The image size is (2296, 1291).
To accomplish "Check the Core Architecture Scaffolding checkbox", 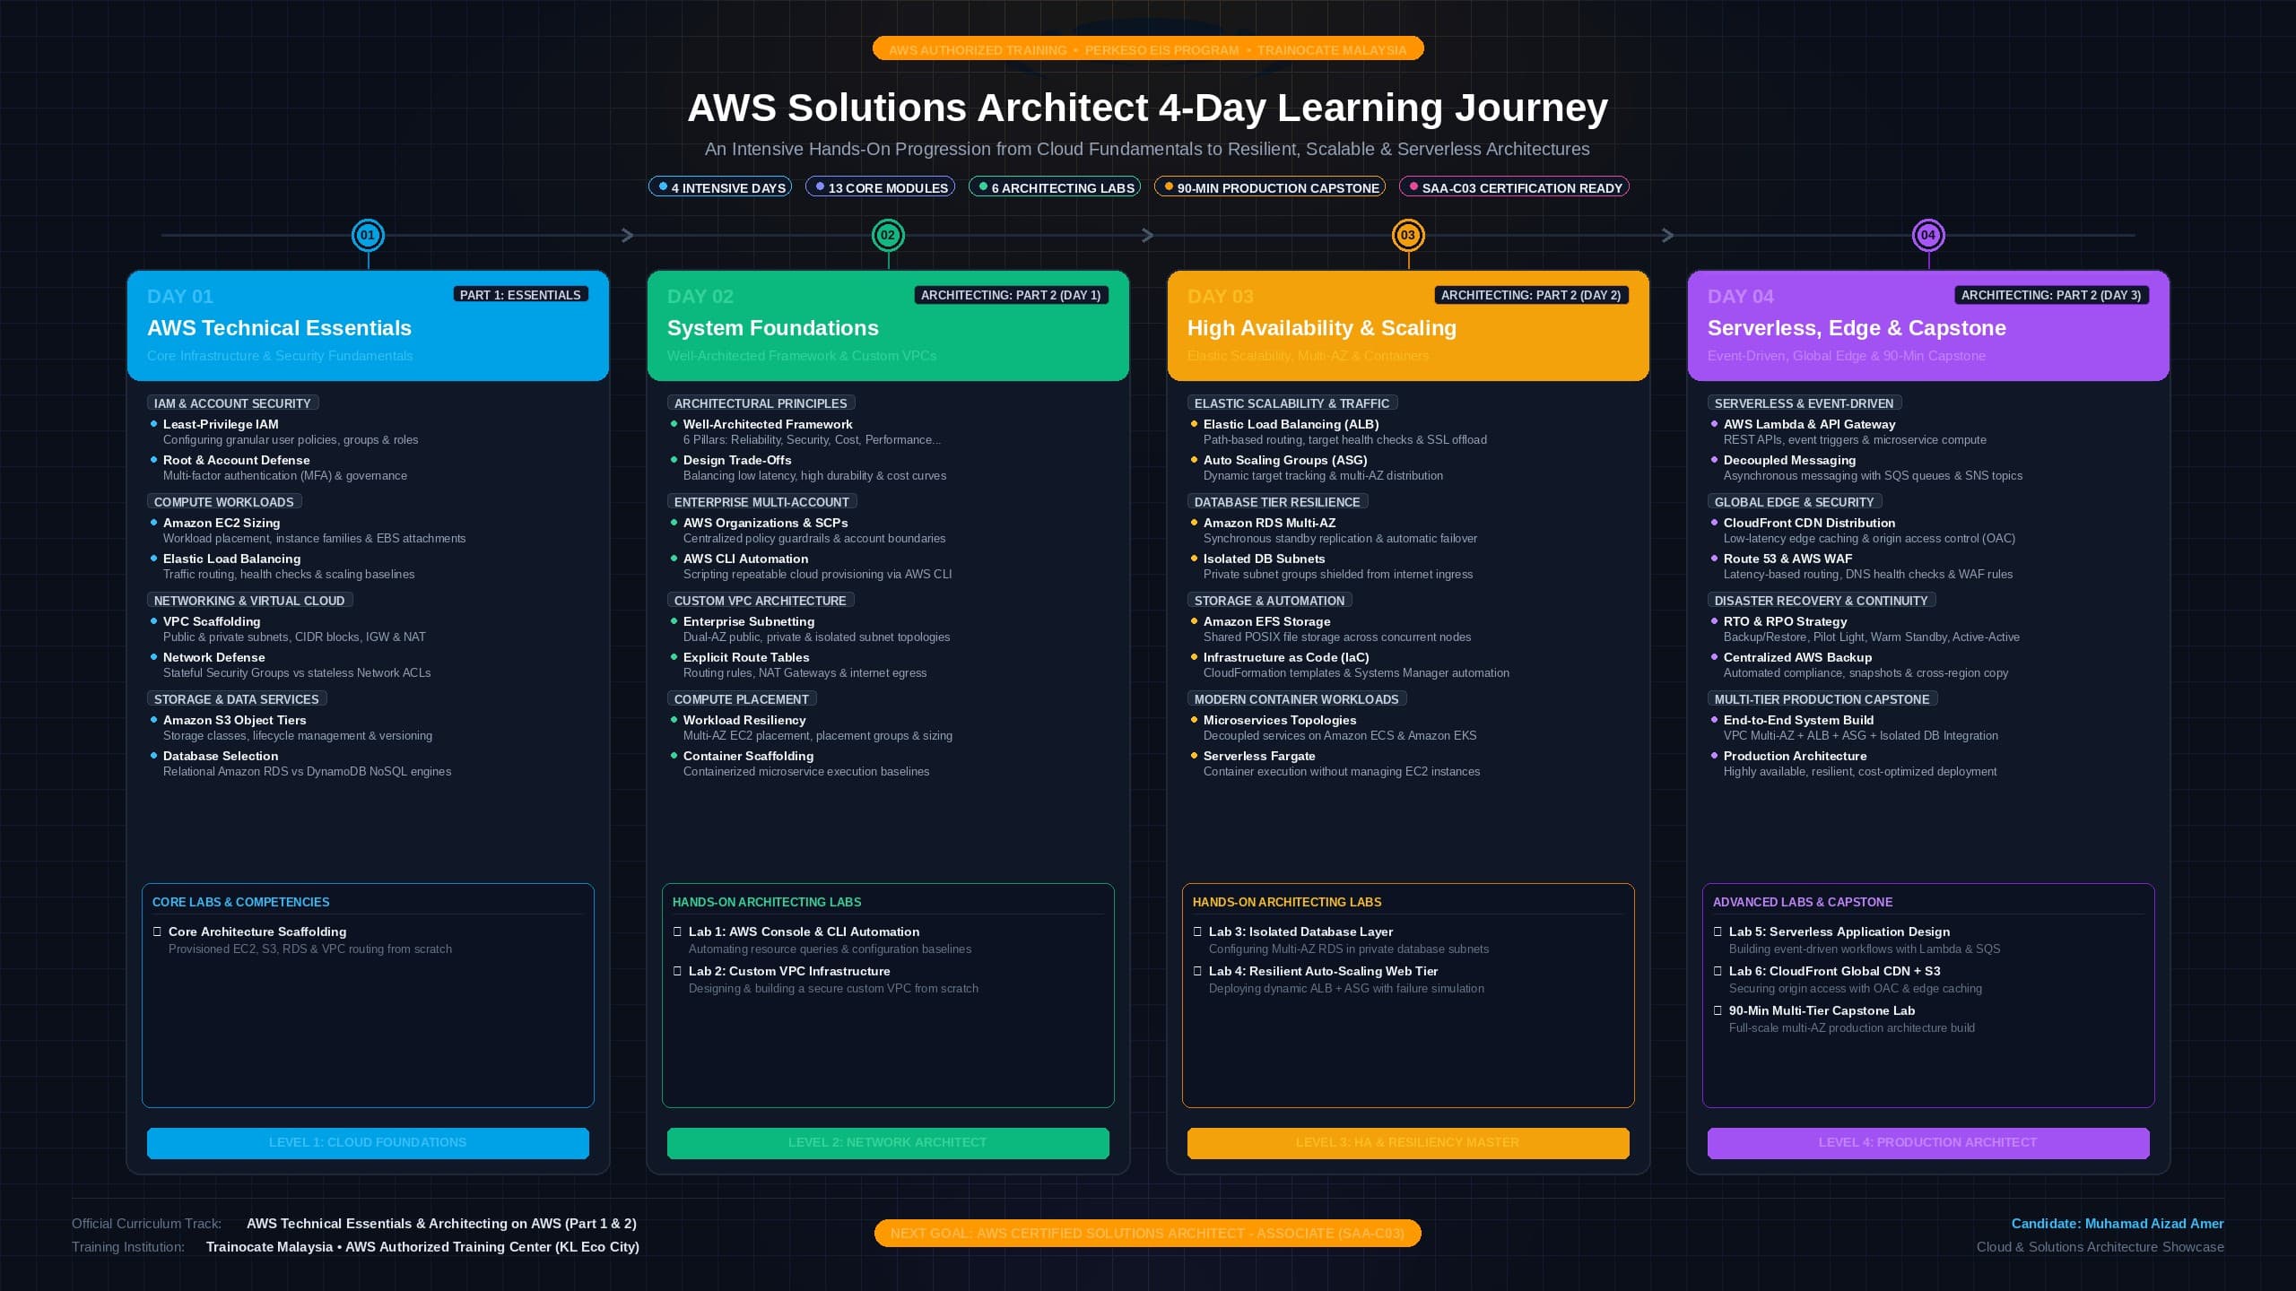I will tap(158, 931).
